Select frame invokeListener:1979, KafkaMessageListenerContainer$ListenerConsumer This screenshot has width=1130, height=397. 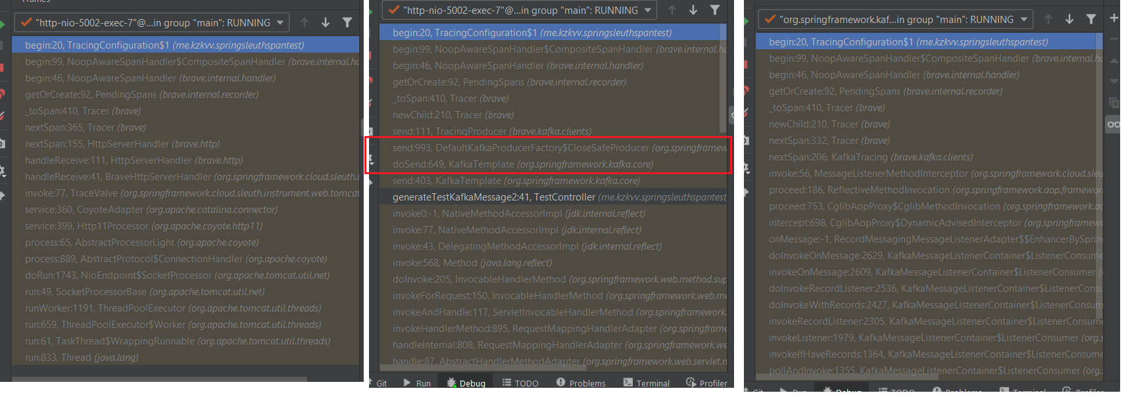[x=929, y=338]
